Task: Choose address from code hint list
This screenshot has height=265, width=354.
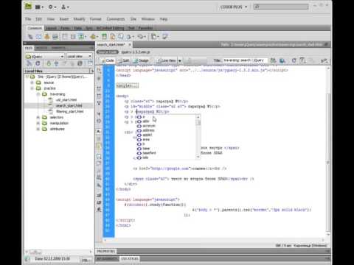Action: coord(148,130)
